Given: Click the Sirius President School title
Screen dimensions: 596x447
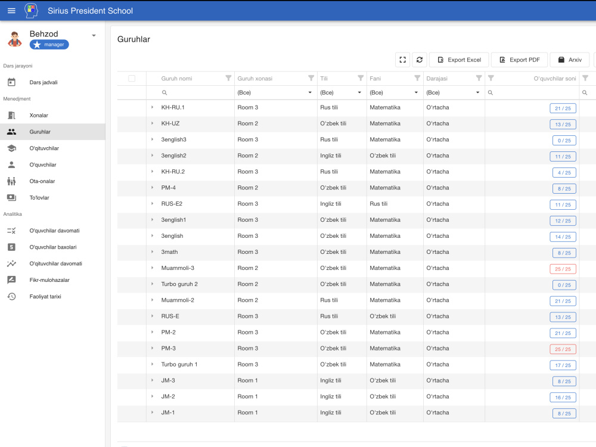Looking at the screenshot, I should click(91, 11).
